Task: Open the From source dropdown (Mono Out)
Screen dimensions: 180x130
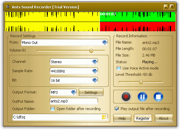Action: pyautogui.click(x=64, y=43)
